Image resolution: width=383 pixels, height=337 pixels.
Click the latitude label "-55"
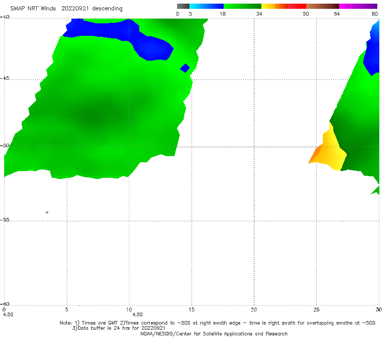coord(5,220)
